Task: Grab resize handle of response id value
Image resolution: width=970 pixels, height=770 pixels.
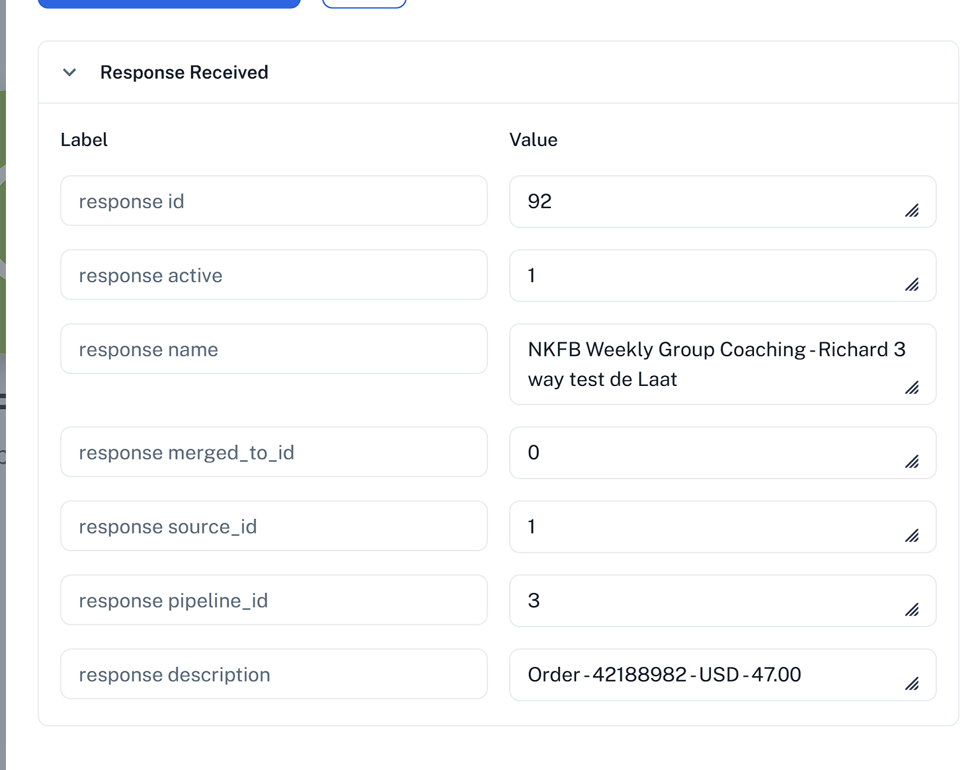Action: [912, 211]
